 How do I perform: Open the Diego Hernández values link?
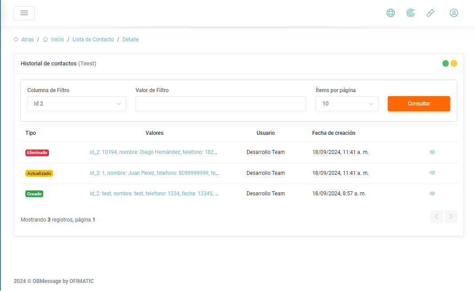point(154,152)
